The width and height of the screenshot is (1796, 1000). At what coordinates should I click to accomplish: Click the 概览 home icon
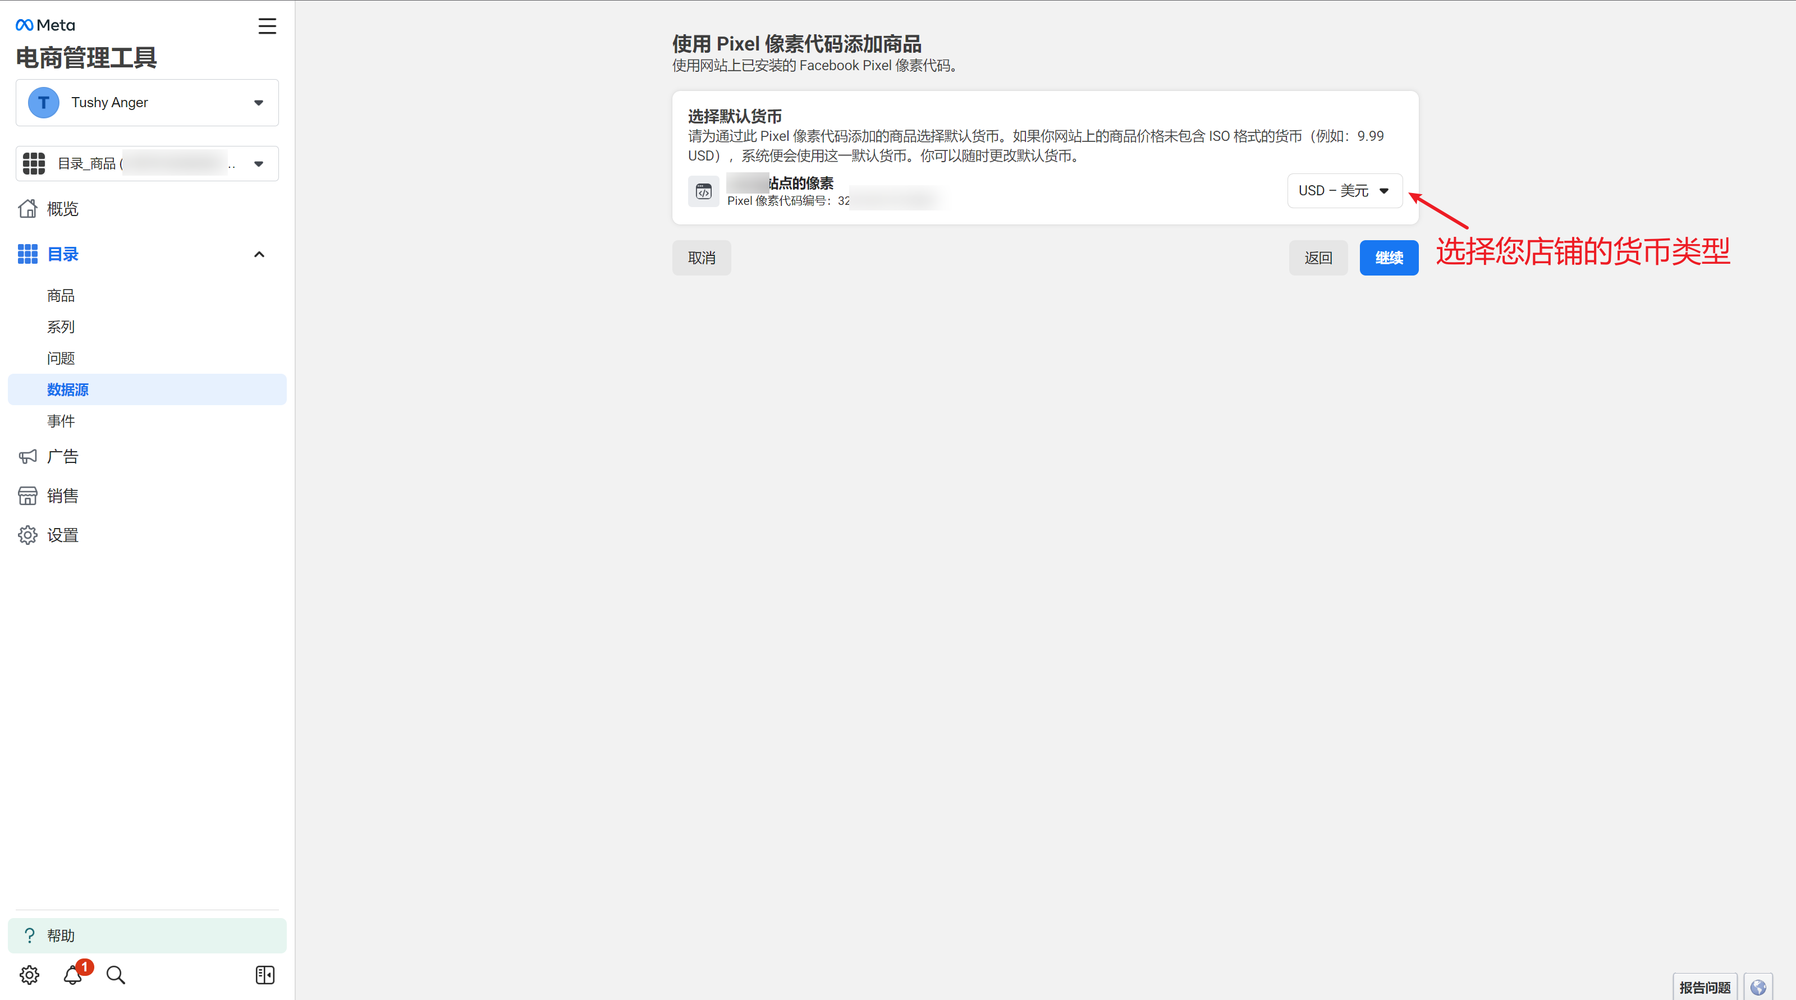(x=28, y=208)
